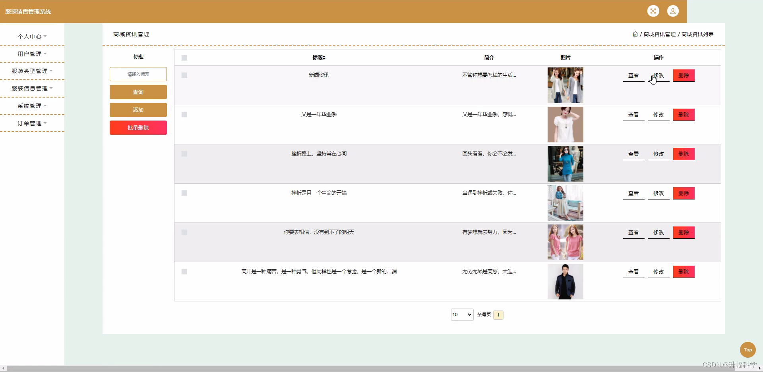Click 修改 on 你要去相信 row
Viewport: 763px width, 372px height.
click(x=658, y=232)
